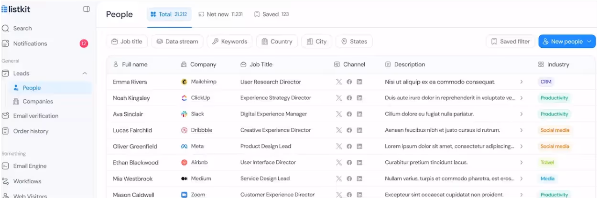Open Ava Sinclair's Facebook icon
Screen dimensions: 598x199
[x=349, y=114]
